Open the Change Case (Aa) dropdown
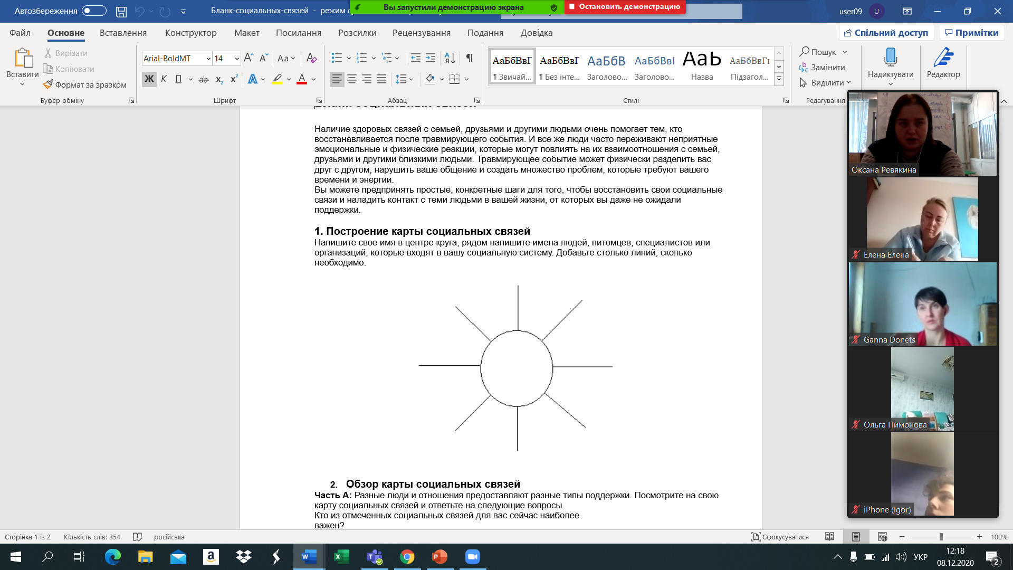1013x570 pixels. click(x=286, y=58)
